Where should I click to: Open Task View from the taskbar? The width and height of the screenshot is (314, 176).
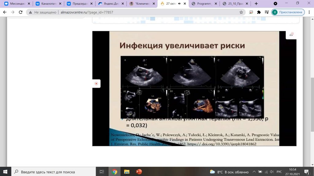[x=102, y=172]
